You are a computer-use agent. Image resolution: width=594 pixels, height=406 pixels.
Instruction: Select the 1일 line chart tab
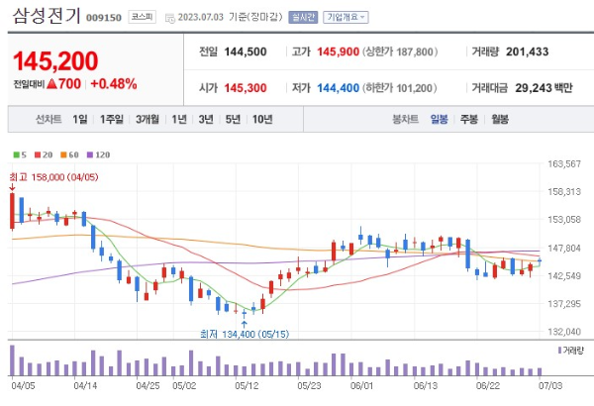click(x=80, y=120)
